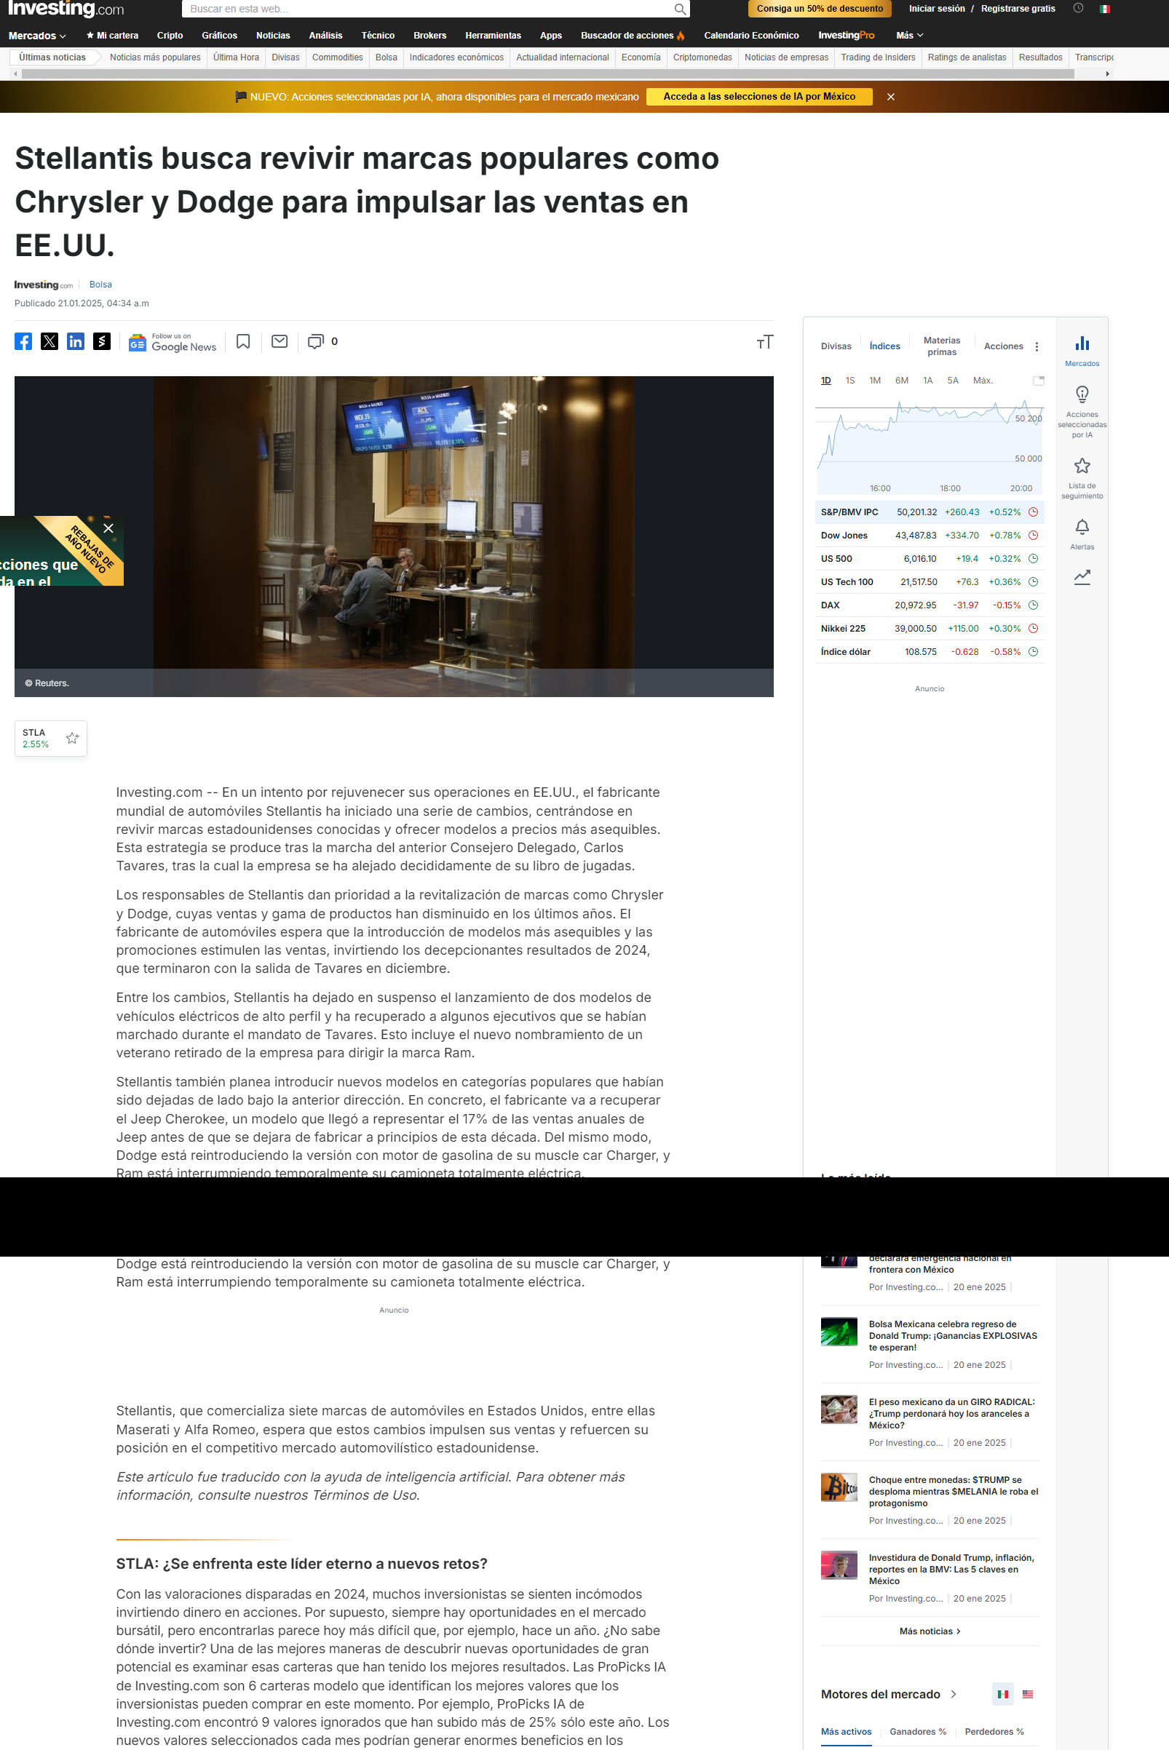Follow on Google News

[173, 342]
